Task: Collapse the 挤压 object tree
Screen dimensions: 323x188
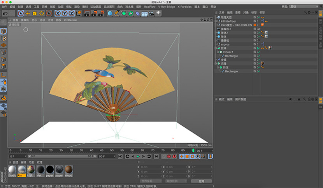Action: tap(218, 67)
